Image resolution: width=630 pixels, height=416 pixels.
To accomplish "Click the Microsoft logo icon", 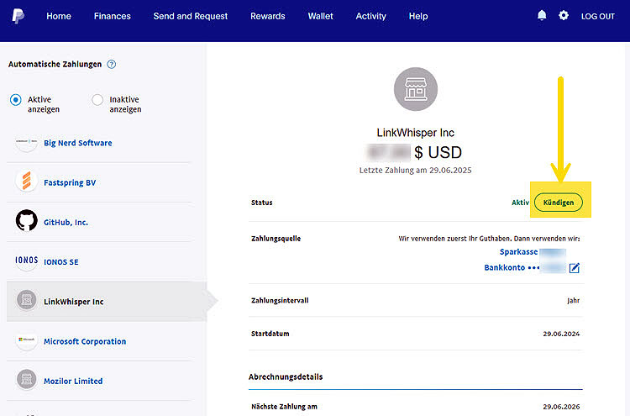I will tap(27, 340).
